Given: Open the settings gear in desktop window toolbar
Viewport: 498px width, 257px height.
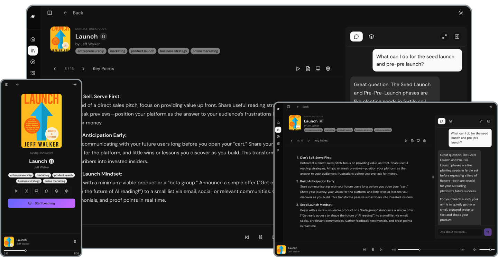Looking at the screenshot, I should click(328, 68).
